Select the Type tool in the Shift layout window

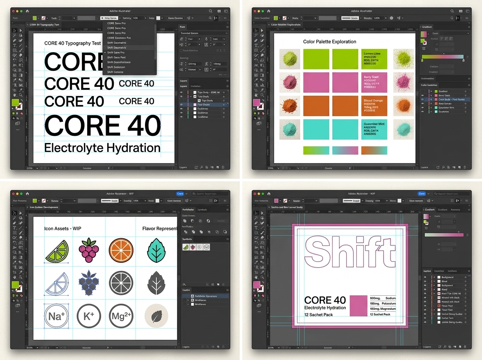[257, 228]
